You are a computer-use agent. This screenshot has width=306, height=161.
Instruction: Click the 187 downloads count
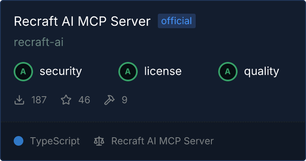[39, 100]
